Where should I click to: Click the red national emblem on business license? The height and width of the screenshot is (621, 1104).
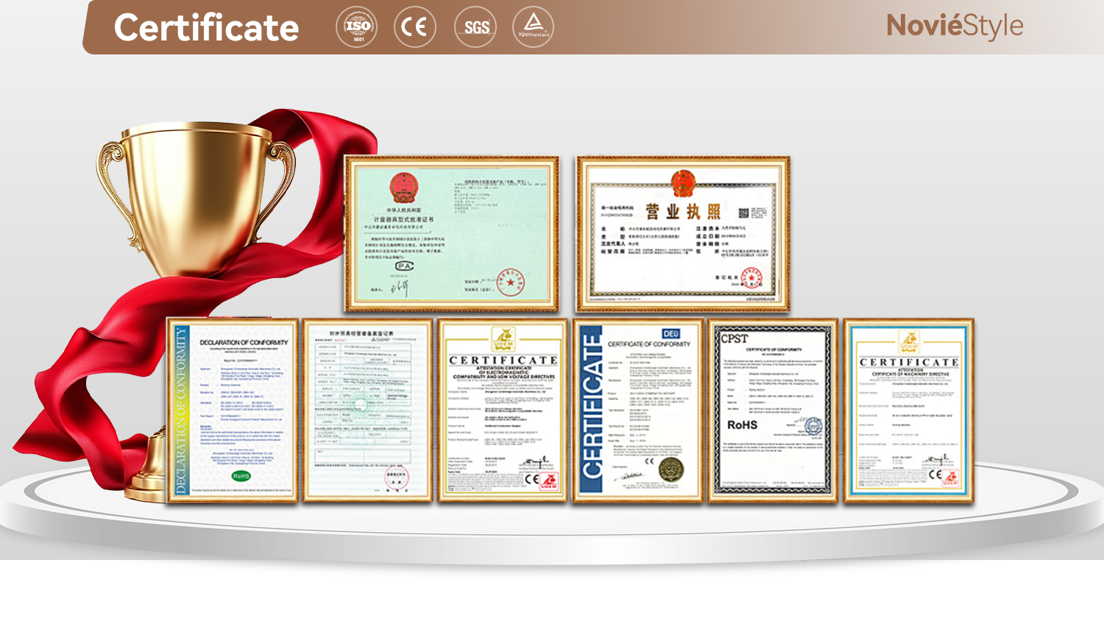click(683, 183)
